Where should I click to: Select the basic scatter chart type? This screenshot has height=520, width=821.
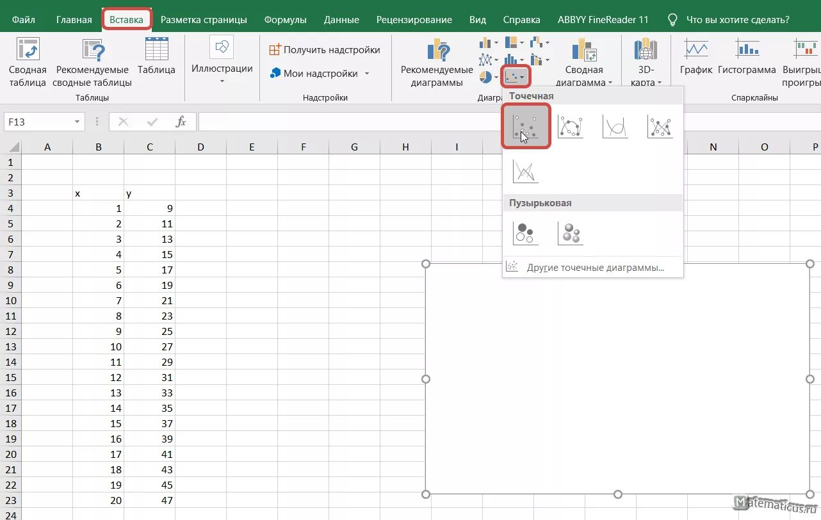pyautogui.click(x=525, y=126)
